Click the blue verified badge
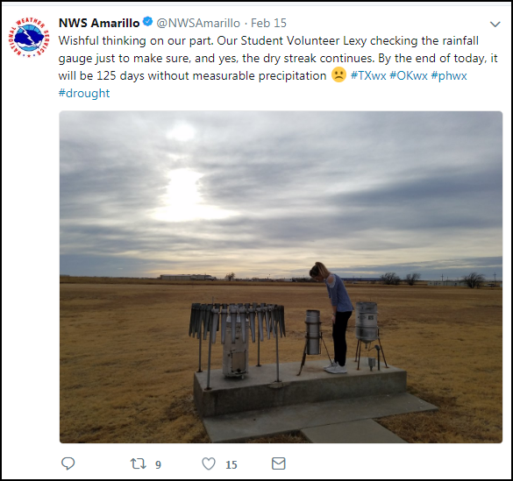513x481 pixels. click(x=148, y=22)
